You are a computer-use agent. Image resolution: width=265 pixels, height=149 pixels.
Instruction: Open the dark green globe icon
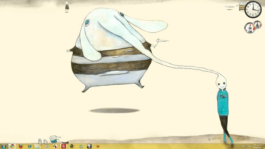click(x=72, y=146)
